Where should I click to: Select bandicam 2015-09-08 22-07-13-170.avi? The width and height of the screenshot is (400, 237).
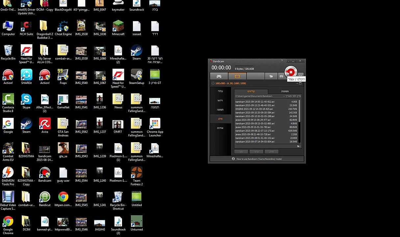pos(266,131)
